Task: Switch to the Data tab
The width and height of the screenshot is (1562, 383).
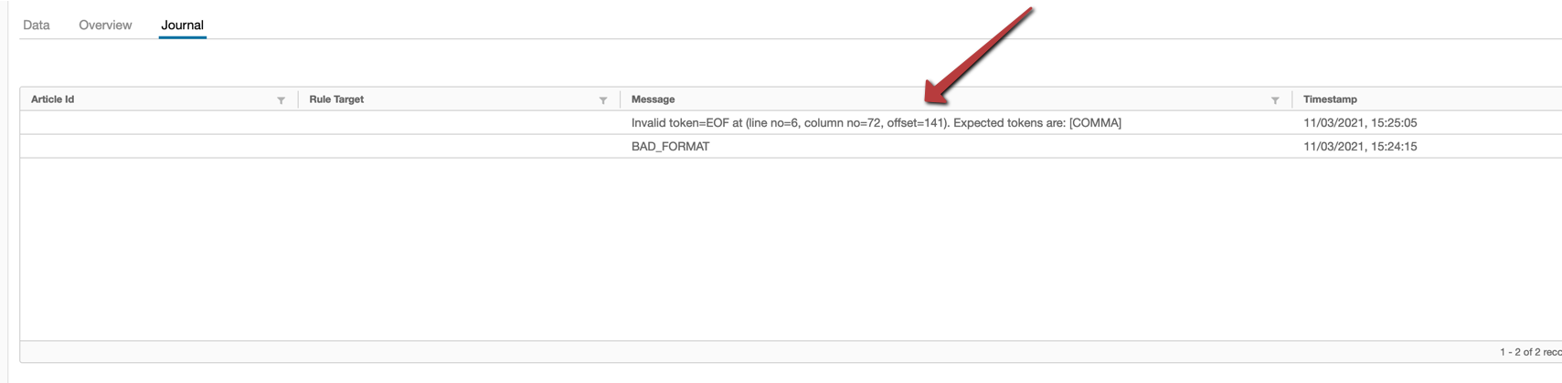Action: point(37,25)
